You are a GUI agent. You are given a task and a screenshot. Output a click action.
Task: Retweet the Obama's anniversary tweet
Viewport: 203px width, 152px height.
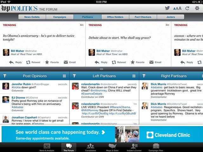33,62
